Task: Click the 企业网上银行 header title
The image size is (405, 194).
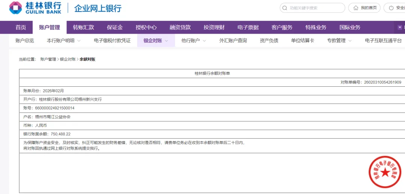Action: [x=98, y=8]
